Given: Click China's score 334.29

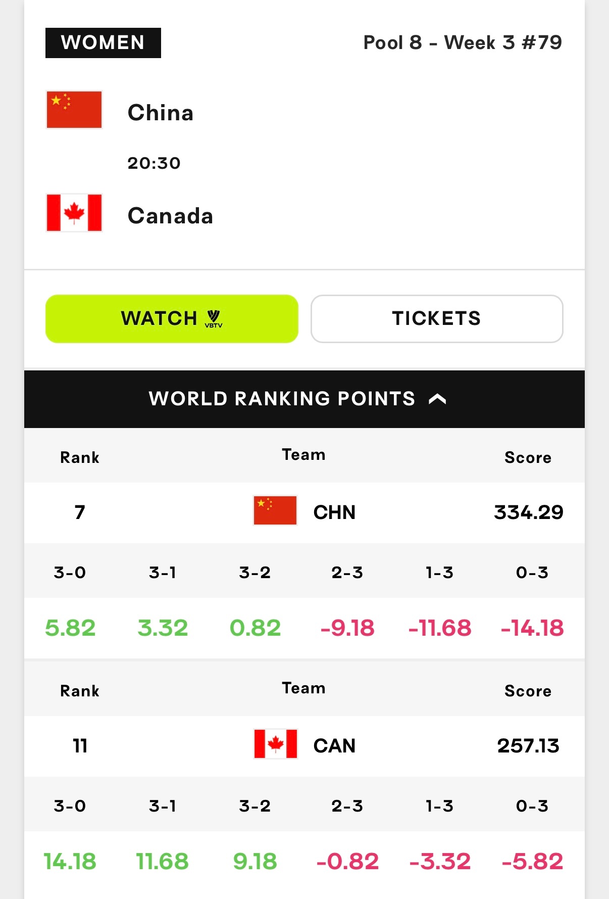Looking at the screenshot, I should (x=528, y=512).
